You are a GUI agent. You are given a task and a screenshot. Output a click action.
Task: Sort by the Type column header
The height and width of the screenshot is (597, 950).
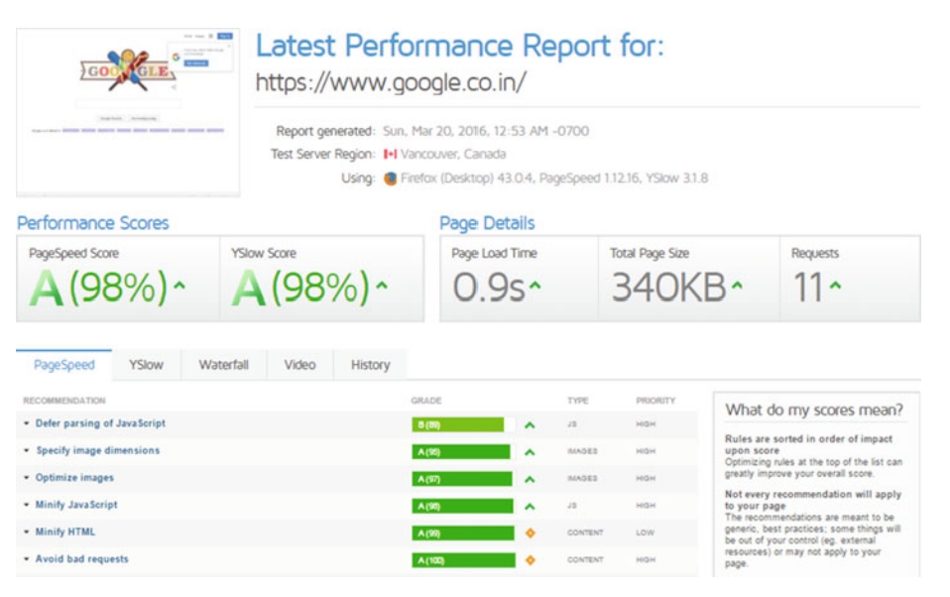point(578,401)
